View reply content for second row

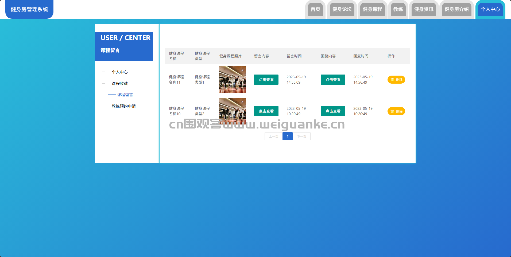click(x=333, y=111)
